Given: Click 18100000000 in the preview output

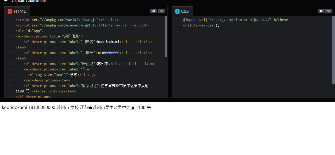Looking at the screenshot, I should 42,108.
